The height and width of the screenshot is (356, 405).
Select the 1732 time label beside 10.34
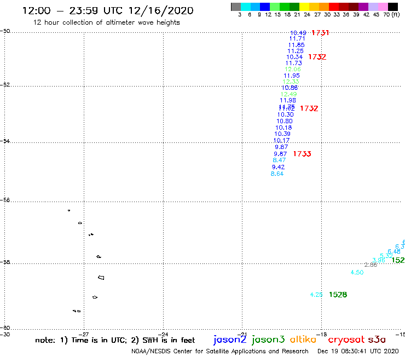point(317,57)
